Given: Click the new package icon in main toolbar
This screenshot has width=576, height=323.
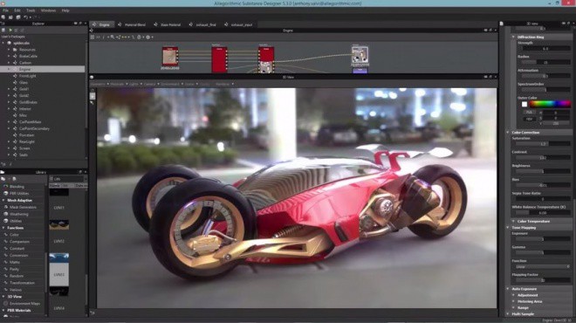Looking at the screenshot, I should pos(3,17).
